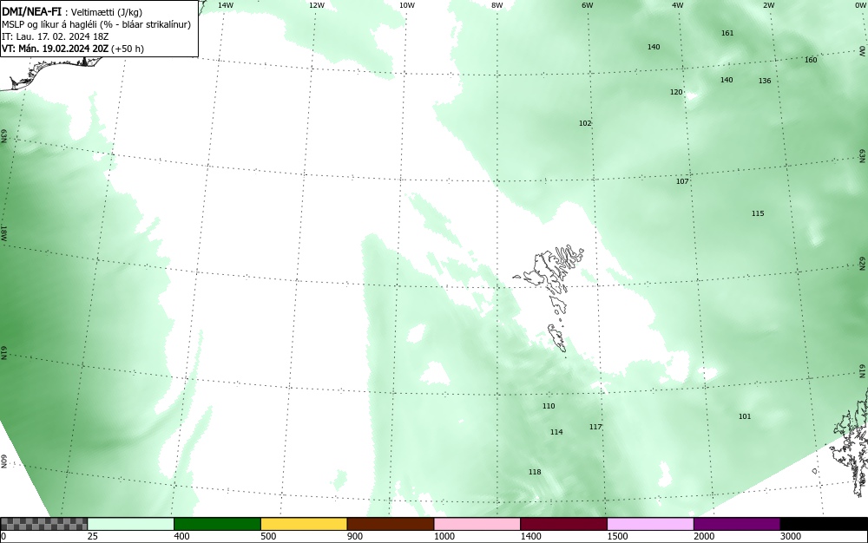Viewport: 868px width, 543px height.
Task: Click the pink 1000–1400 legend swatch
Action: tap(477, 524)
